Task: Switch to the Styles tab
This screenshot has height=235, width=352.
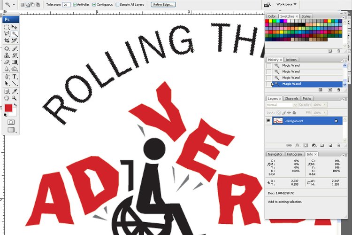Action: (306, 16)
